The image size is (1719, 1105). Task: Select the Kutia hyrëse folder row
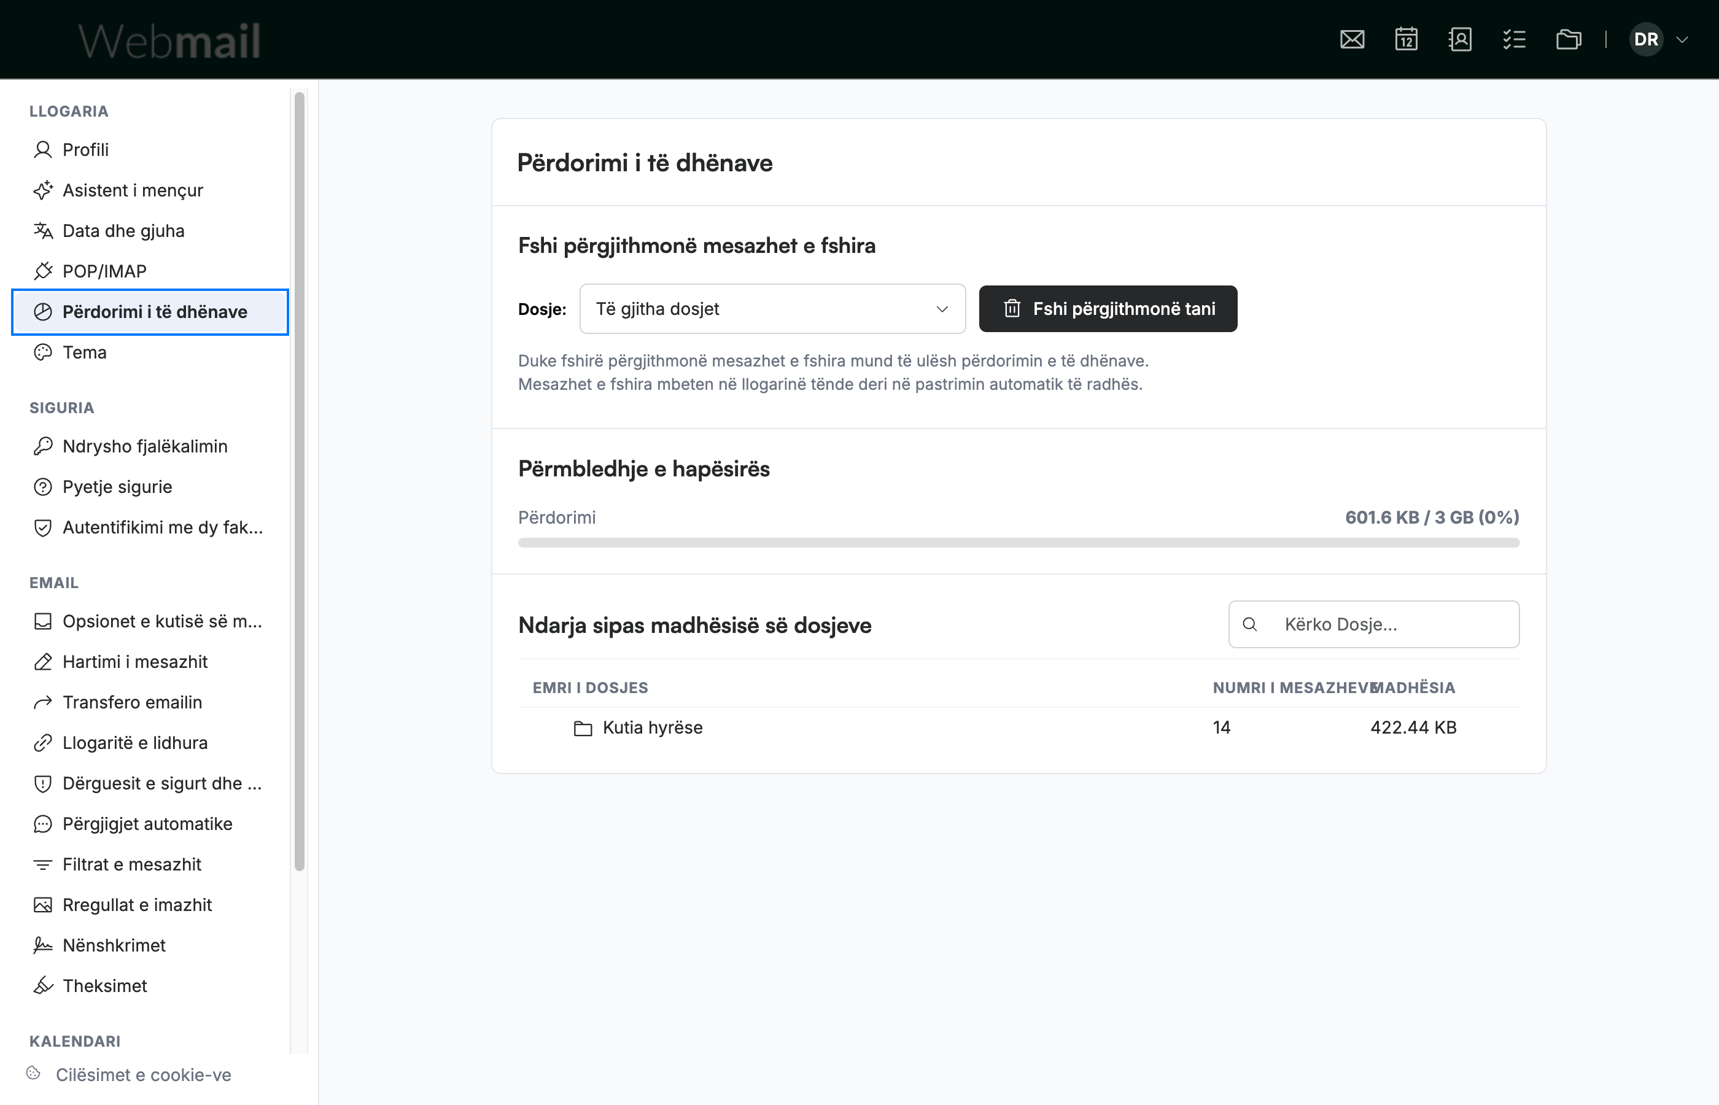click(x=1018, y=727)
